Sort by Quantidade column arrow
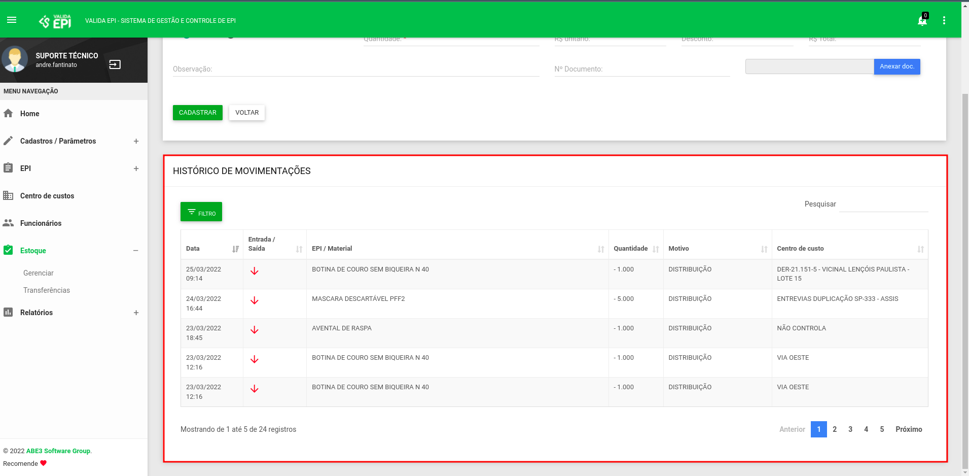This screenshot has width=969, height=476. (656, 249)
